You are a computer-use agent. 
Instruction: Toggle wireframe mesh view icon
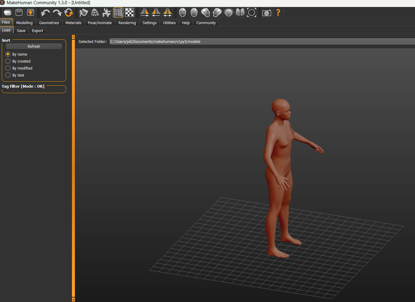click(x=95, y=13)
